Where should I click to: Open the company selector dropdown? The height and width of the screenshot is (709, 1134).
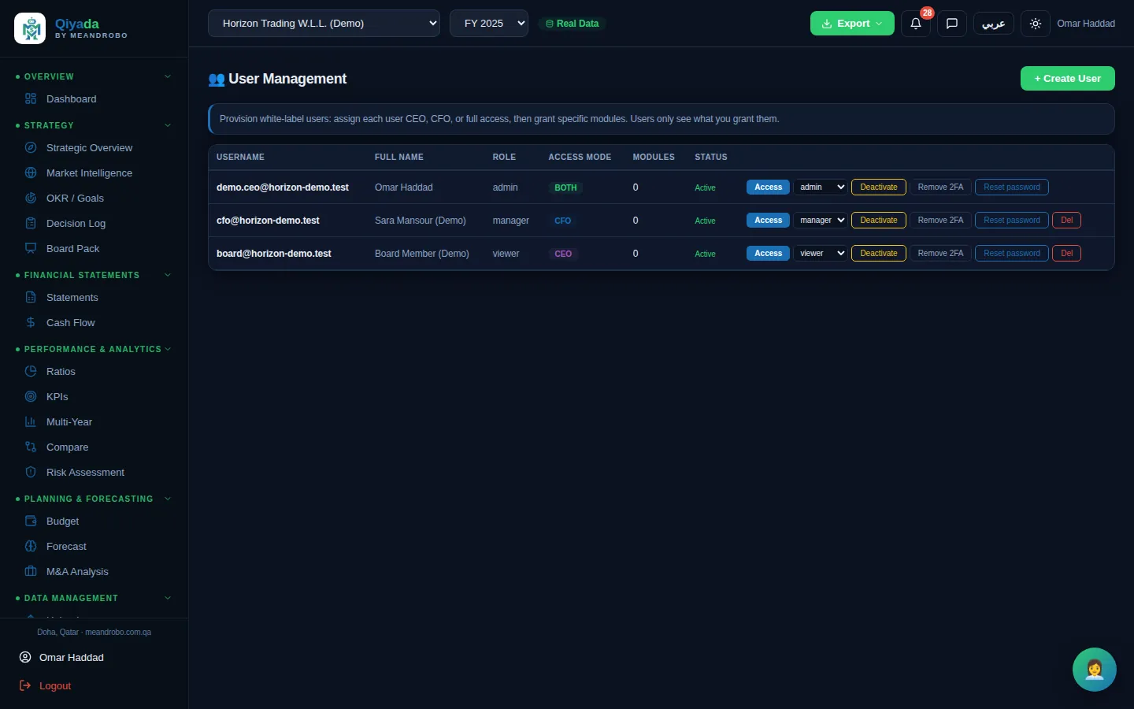[324, 24]
